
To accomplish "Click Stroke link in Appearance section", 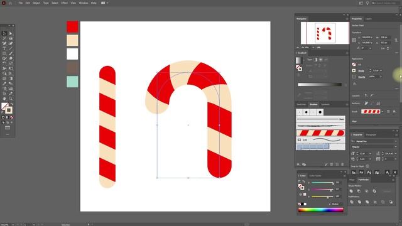I will pyautogui.click(x=361, y=71).
